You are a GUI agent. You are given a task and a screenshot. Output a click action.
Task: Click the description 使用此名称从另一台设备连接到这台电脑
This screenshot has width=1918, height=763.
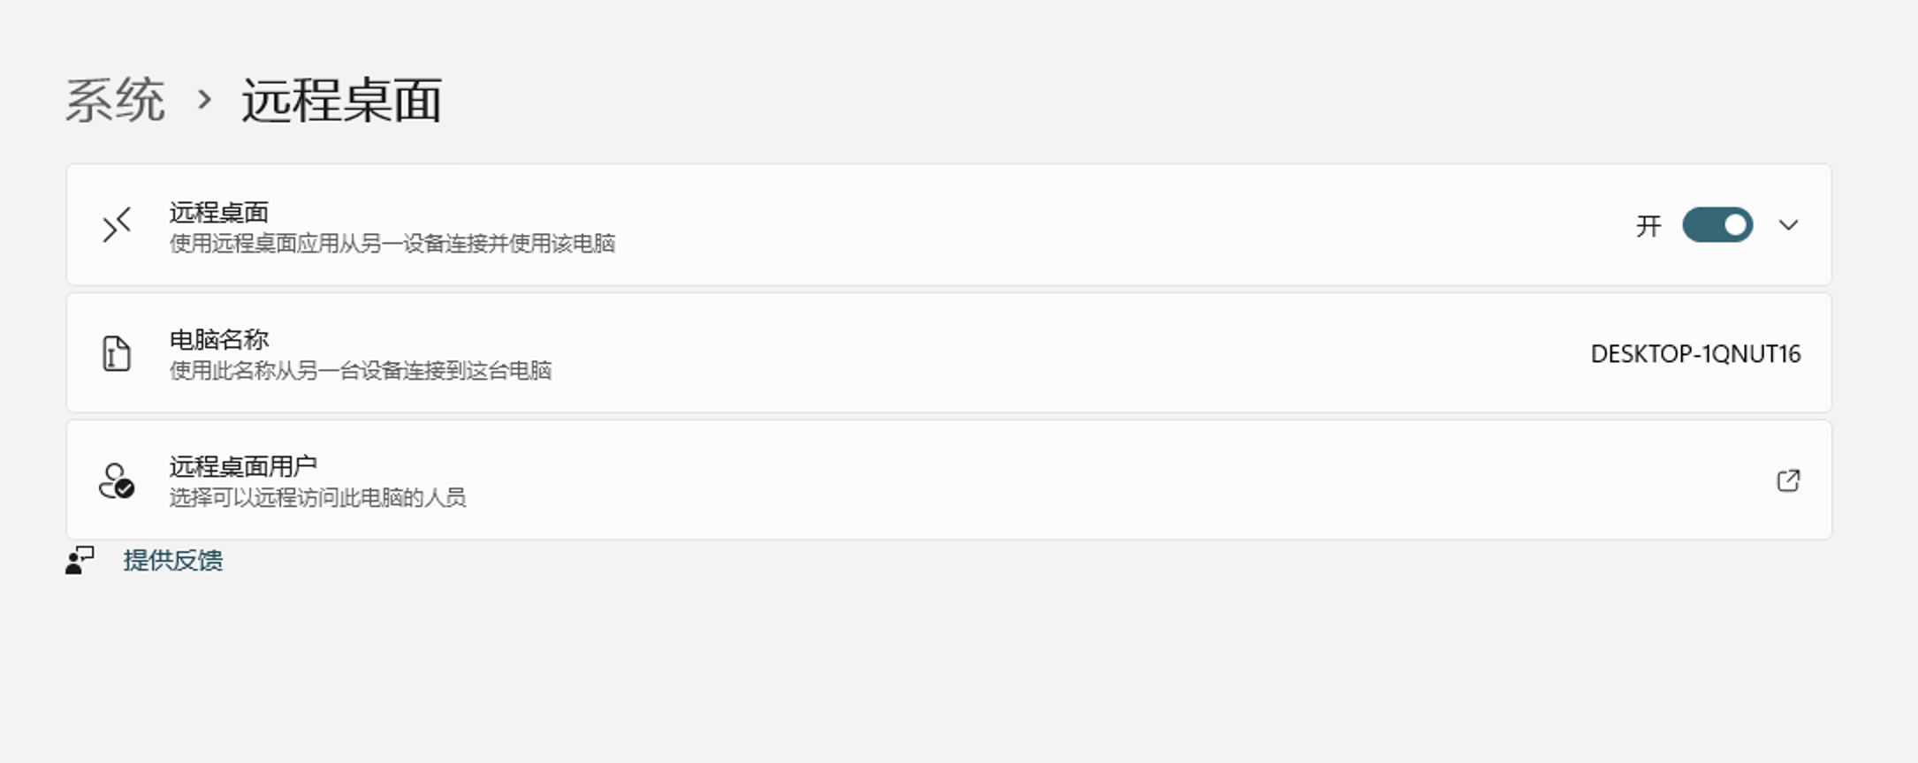(360, 371)
